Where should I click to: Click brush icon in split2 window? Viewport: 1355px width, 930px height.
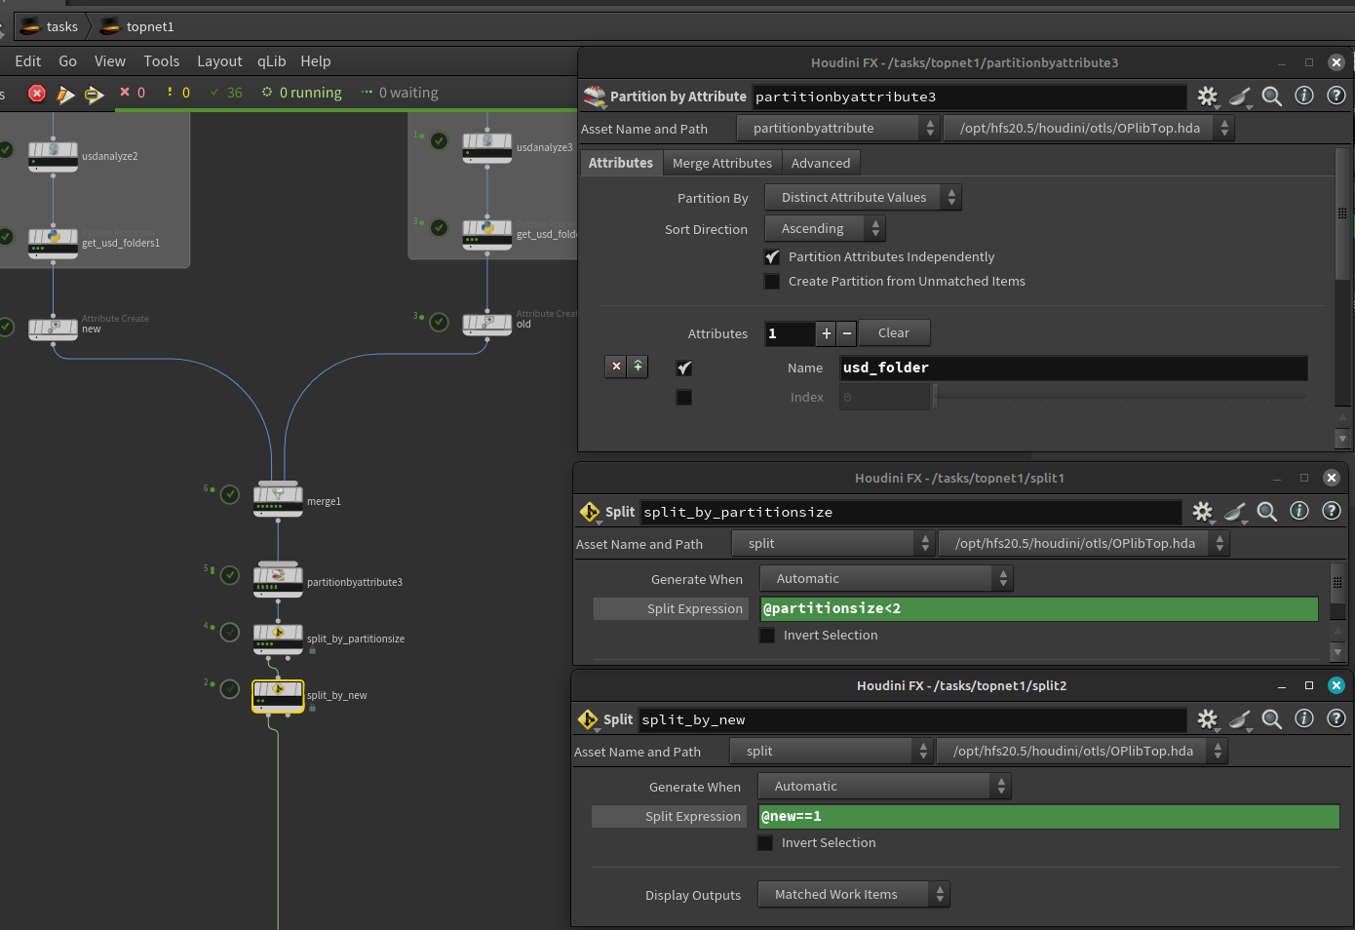1239,718
